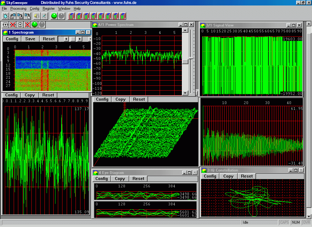Open the Processing menu
312x227 pixels.
18,9
